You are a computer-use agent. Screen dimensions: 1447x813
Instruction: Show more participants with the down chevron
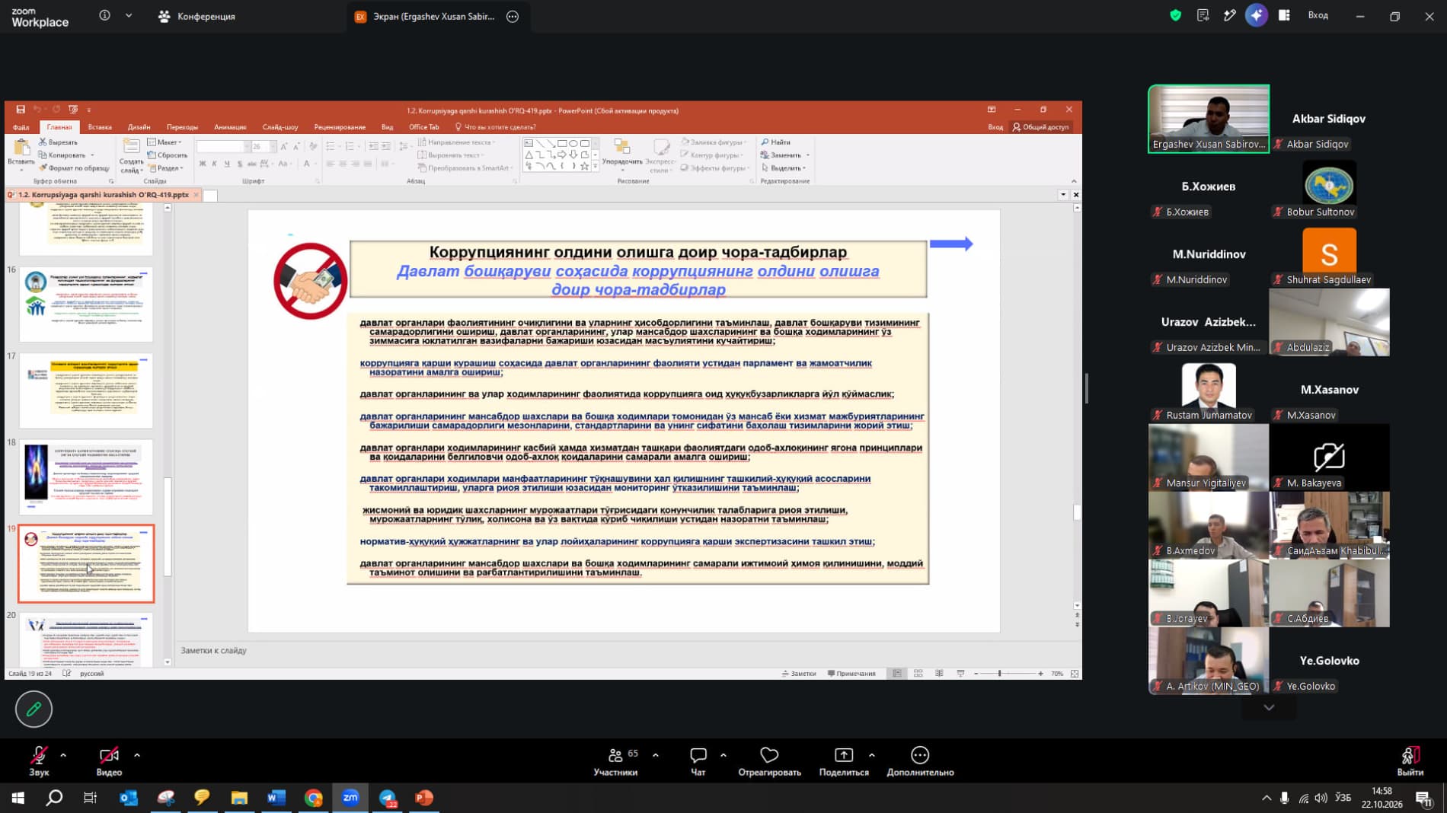click(x=1269, y=707)
